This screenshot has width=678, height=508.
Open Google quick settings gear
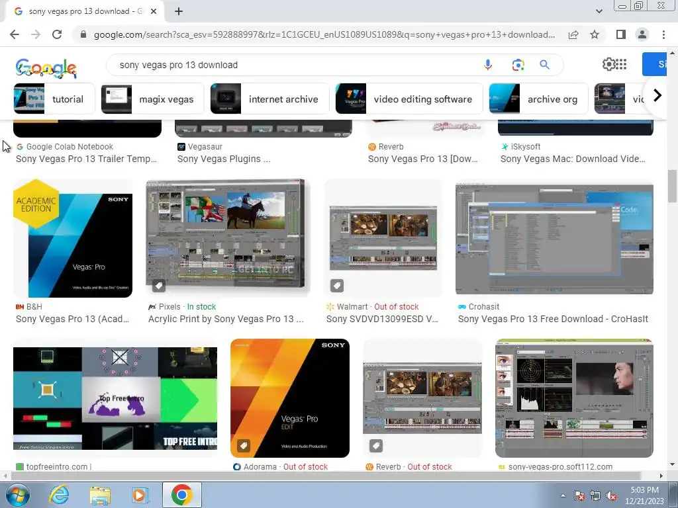608,64
